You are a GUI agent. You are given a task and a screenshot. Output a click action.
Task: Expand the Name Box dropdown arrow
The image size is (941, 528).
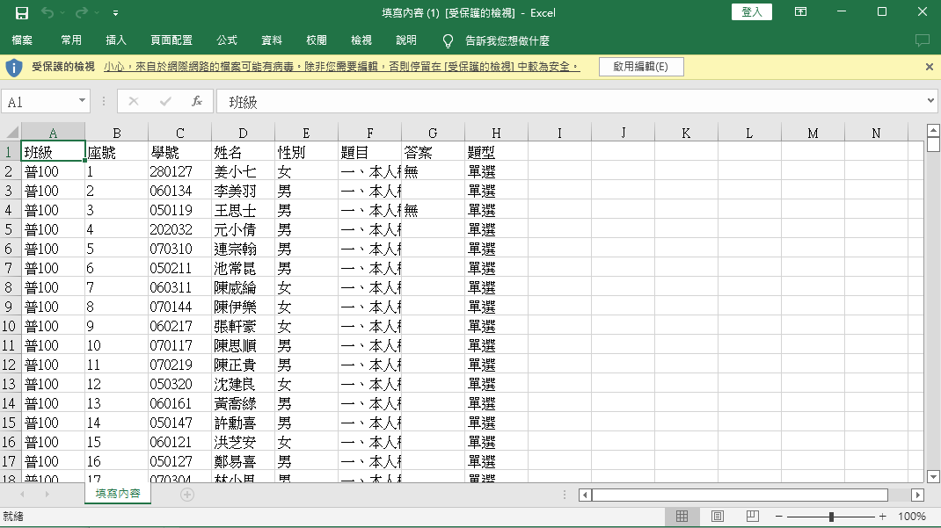[x=82, y=101]
